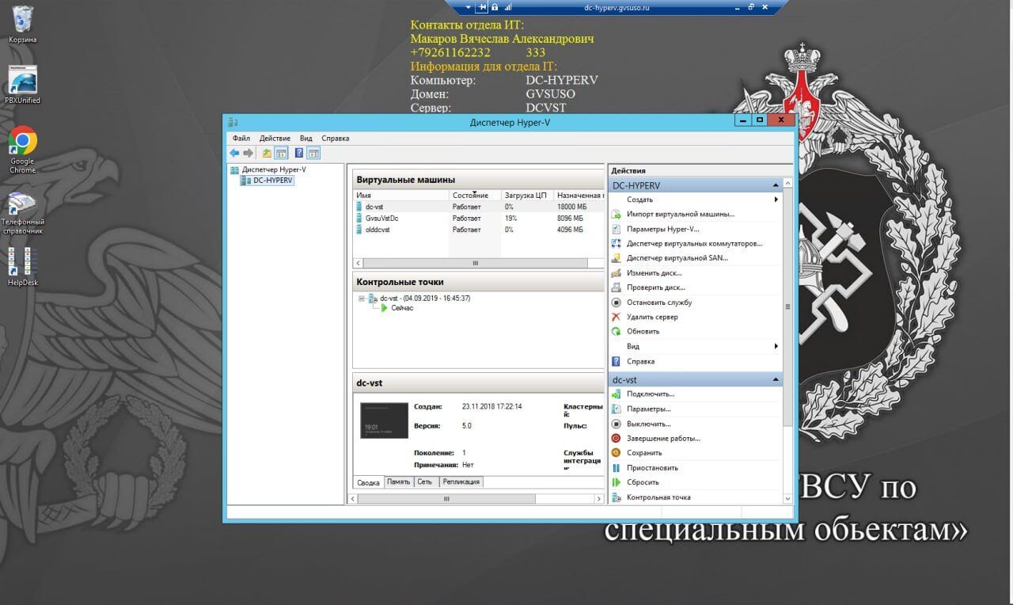
Task: Open Диспетчер виртуальных коммутаторов
Action: tap(694, 244)
